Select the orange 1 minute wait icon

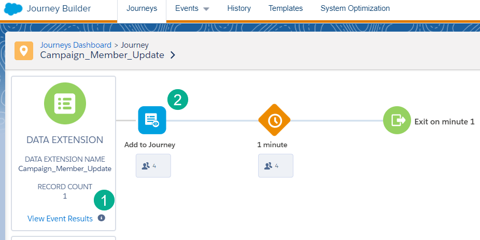(x=274, y=120)
